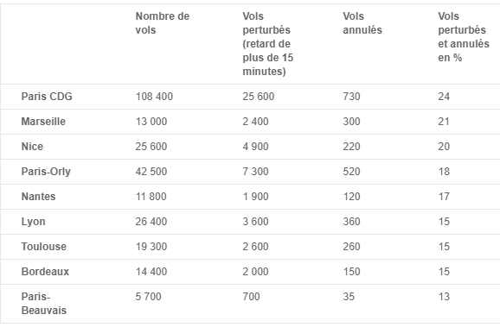Click the Paris CDG row label
500x327 pixels.
[47, 97]
